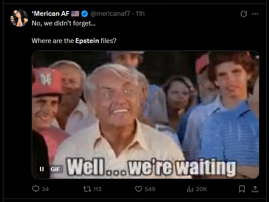Click the 549 likes count
This screenshot has height=202, width=269.
tap(150, 189)
